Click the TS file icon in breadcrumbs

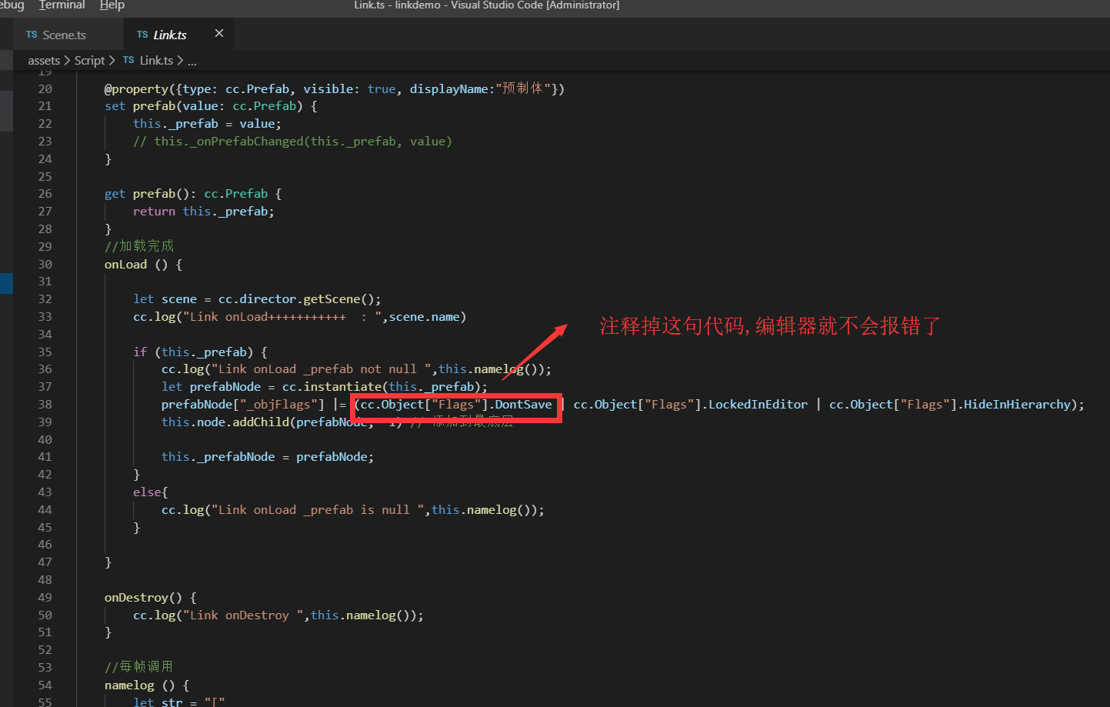click(x=128, y=60)
